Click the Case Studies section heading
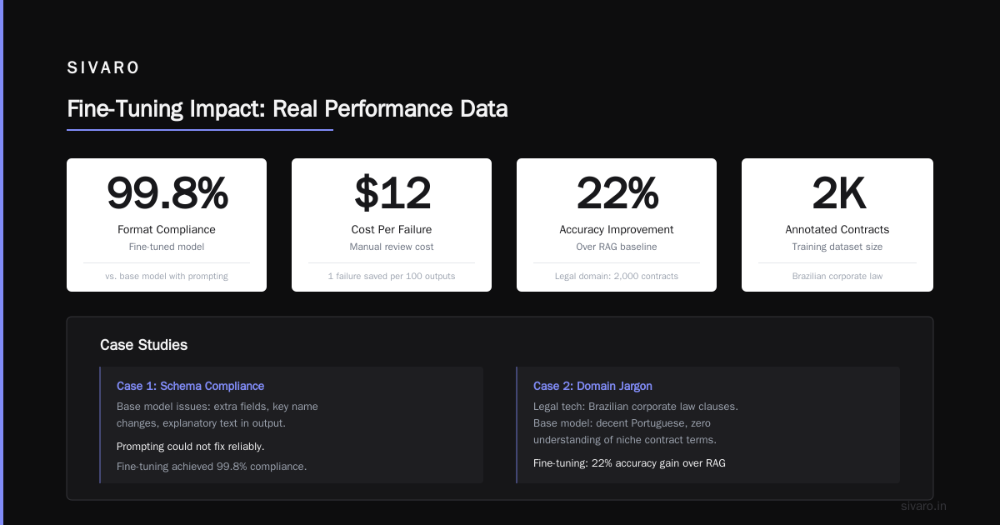This screenshot has width=1000, height=525. coord(143,345)
